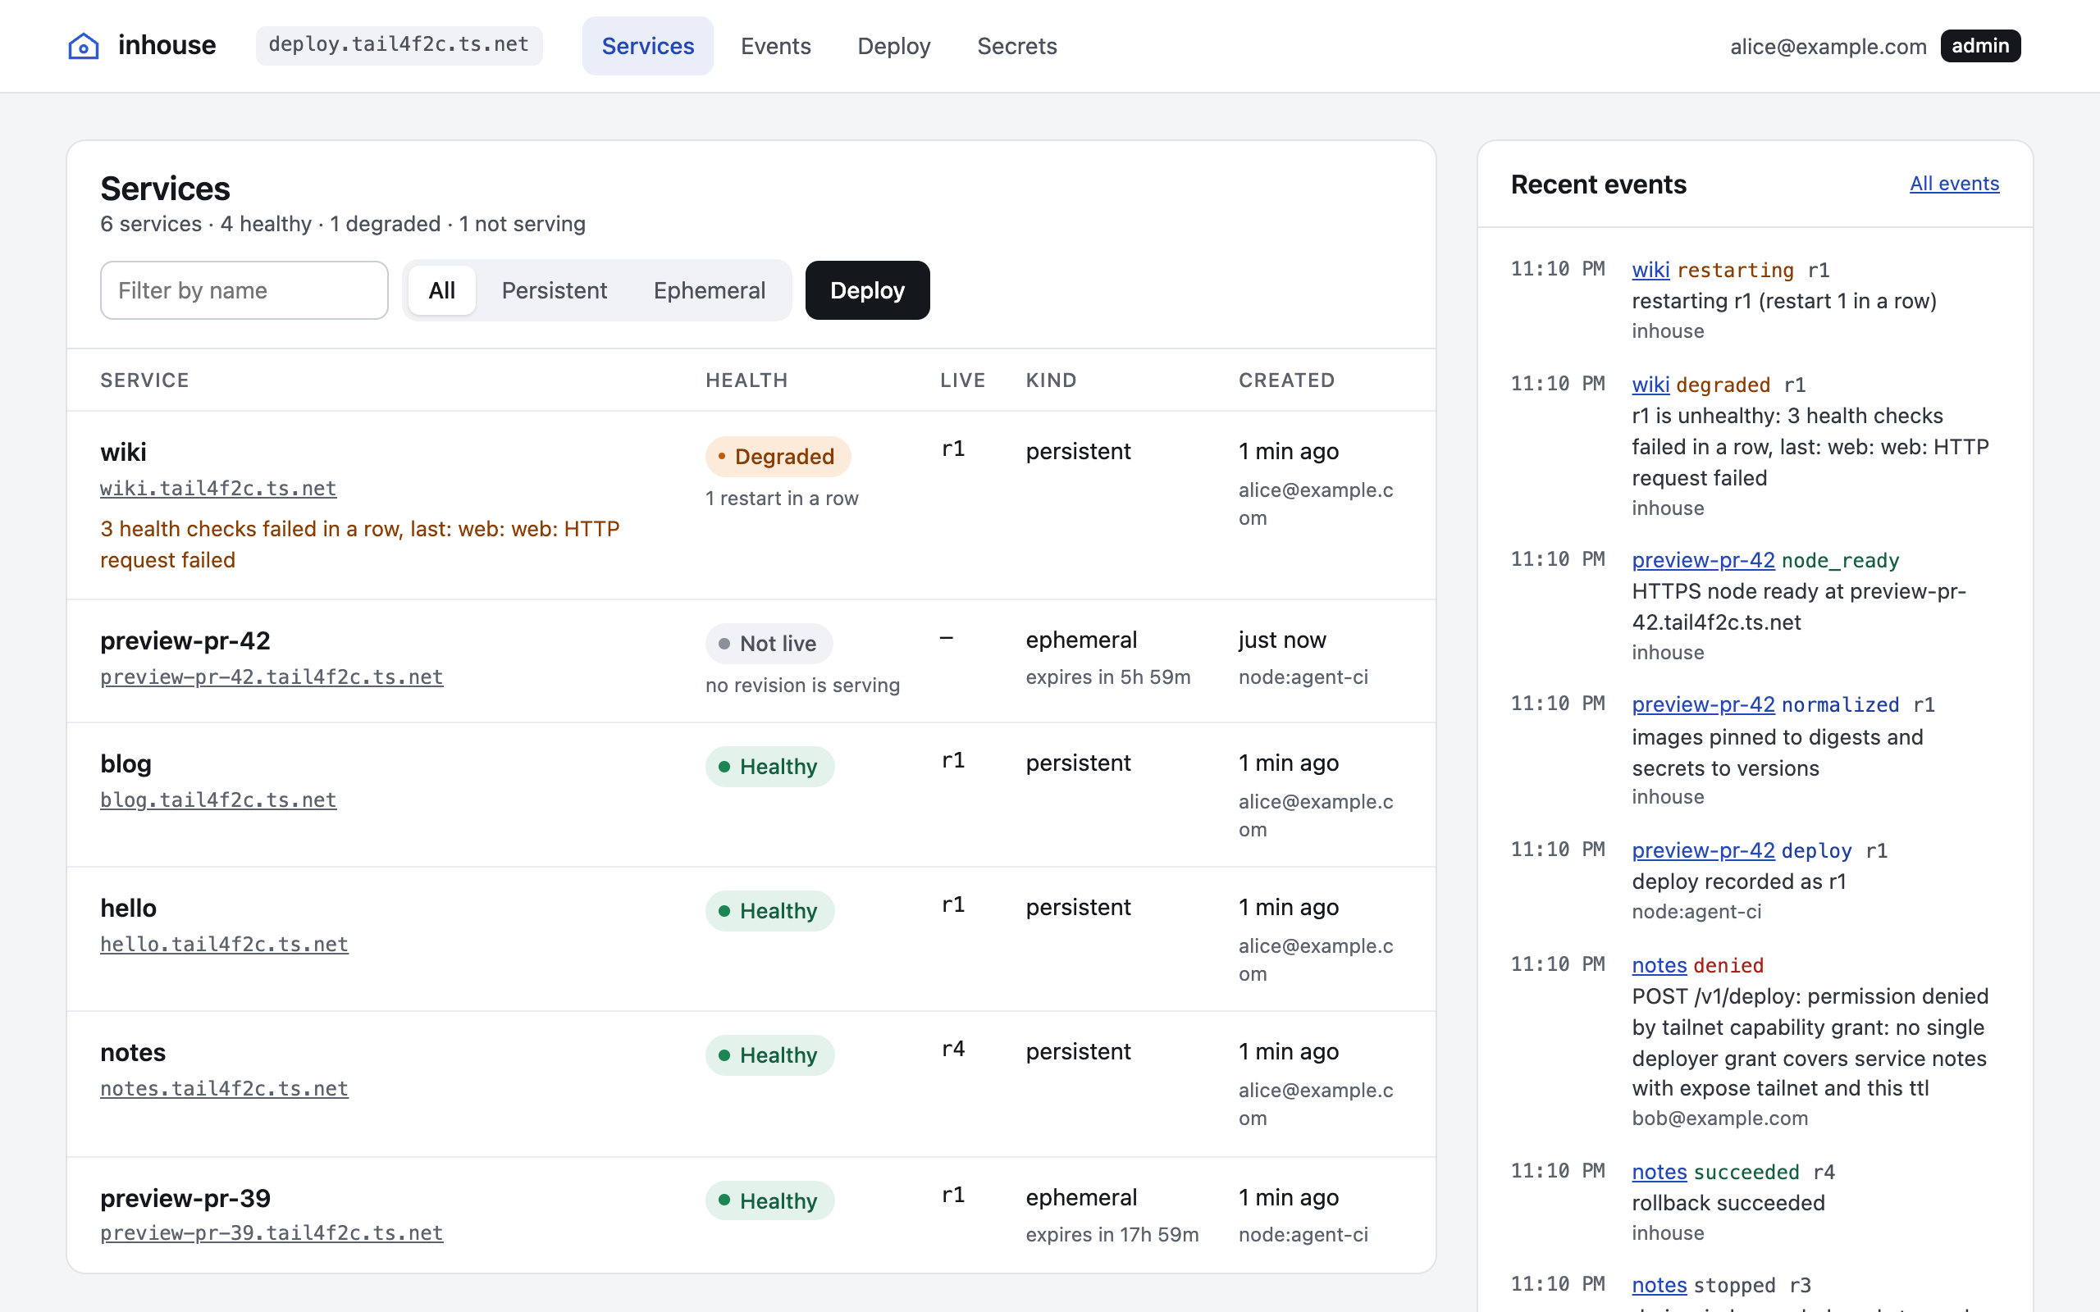Screen dimensions: 2100x1312
Task: Open notes.tail4f2c.ts.net link
Action: (224, 1088)
